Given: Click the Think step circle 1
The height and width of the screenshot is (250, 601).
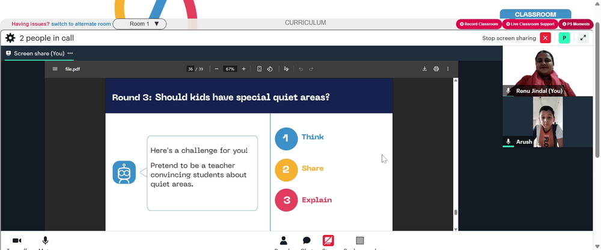Looking at the screenshot, I should [286, 138].
